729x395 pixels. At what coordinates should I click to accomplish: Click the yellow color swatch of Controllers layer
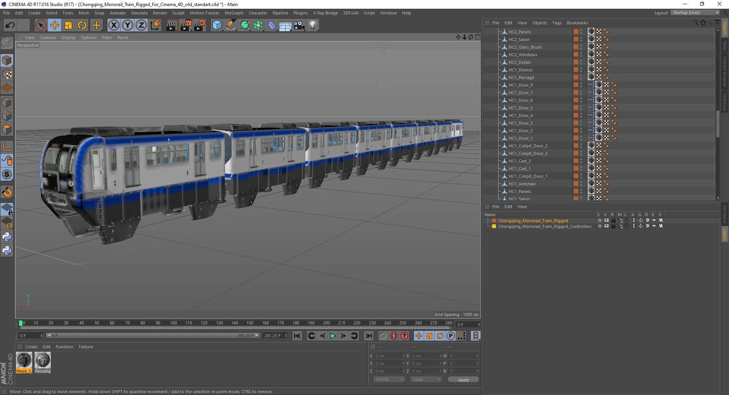coord(494,226)
